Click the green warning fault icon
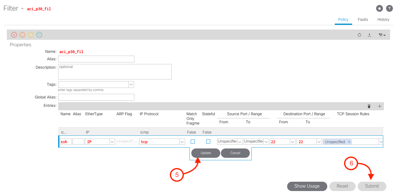 click(x=39, y=35)
